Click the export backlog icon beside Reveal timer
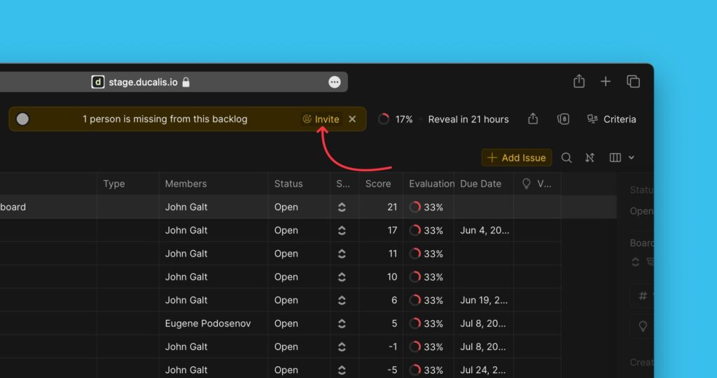This screenshot has width=717, height=378. coord(533,119)
